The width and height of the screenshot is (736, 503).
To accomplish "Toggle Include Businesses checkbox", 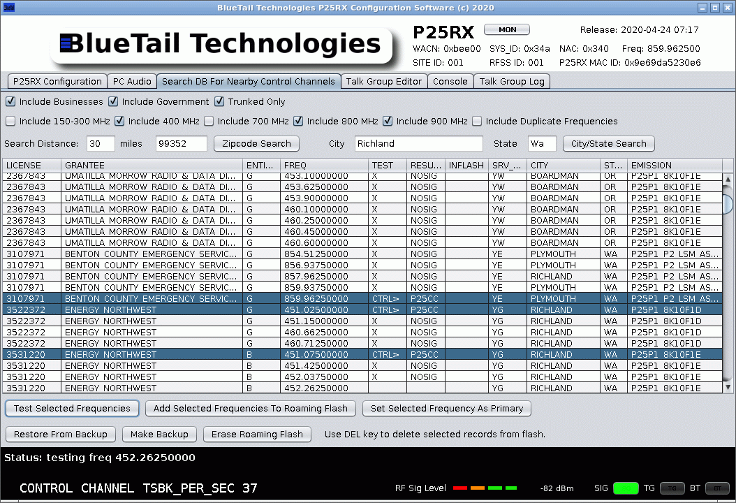I will tap(10, 101).
